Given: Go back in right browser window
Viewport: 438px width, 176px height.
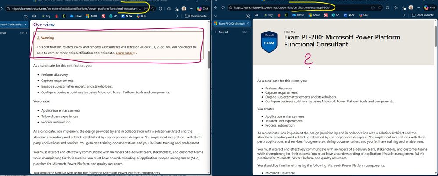Looking at the screenshot, I should click(x=215, y=7).
